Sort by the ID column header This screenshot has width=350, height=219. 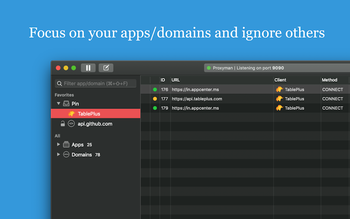[163, 80]
